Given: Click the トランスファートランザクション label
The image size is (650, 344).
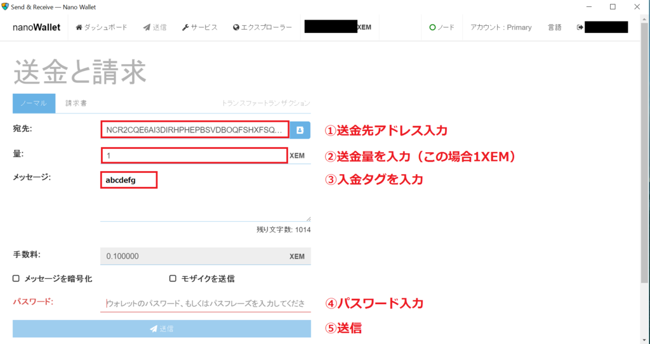Looking at the screenshot, I should pyautogui.click(x=266, y=103).
